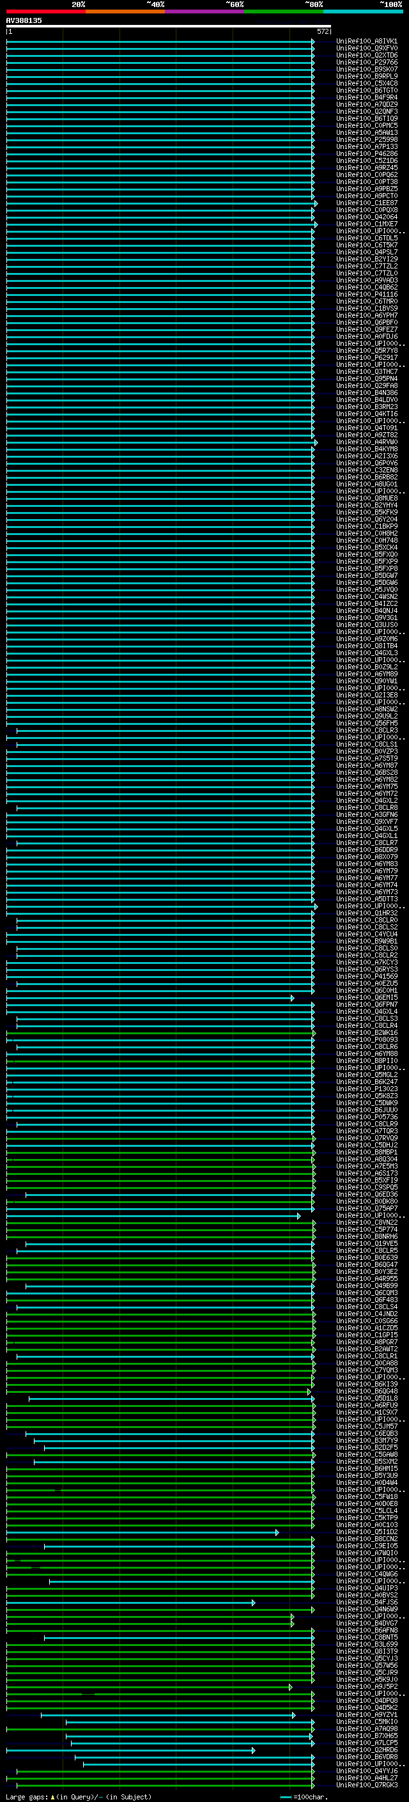Click UniRef100_Q2HRD6 hit name
Viewport: 409px width, 1802px height.
point(367,1750)
